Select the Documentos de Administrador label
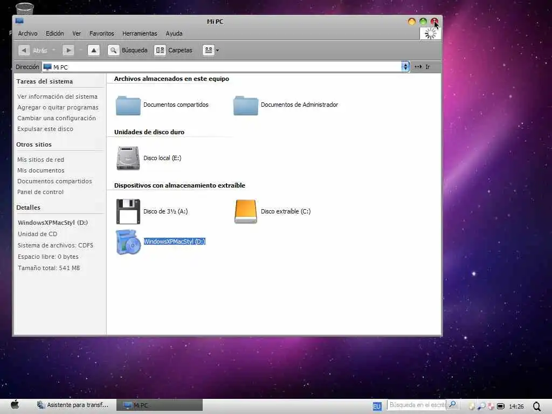The height and width of the screenshot is (414, 552). pos(299,105)
